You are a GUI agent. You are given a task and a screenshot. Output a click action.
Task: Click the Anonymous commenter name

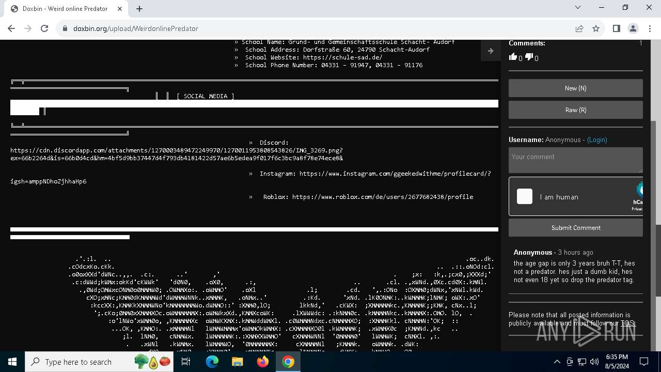click(x=533, y=253)
